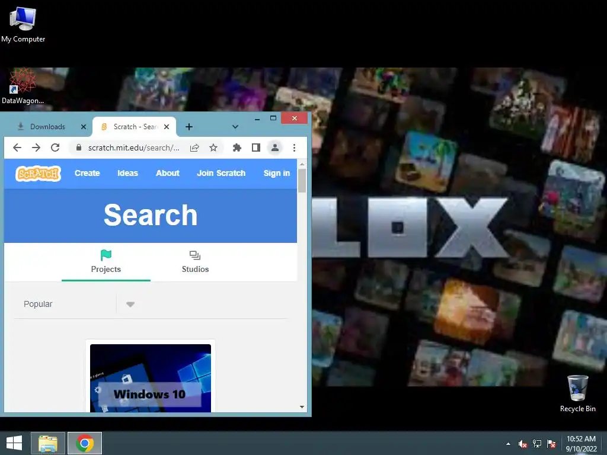The image size is (607, 455).
Task: Close the Scratch search tab
Action: [167, 127]
